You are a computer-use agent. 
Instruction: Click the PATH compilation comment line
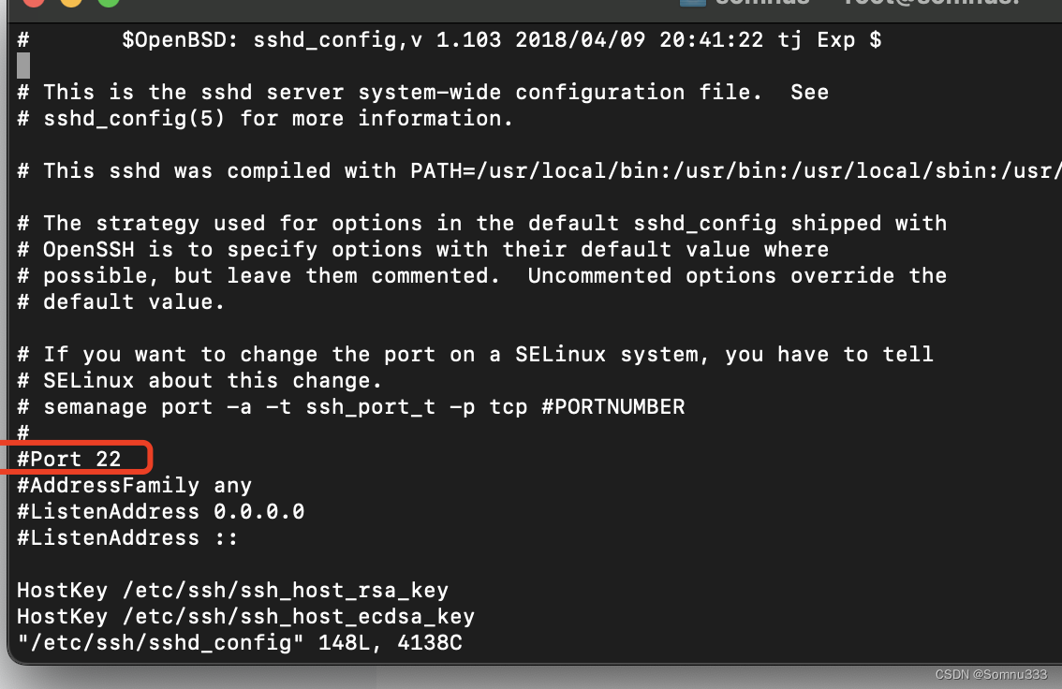click(524, 170)
